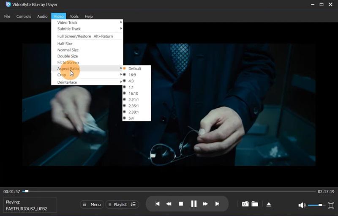
Task: Mute audio via the speaker icon
Action: coord(302,205)
